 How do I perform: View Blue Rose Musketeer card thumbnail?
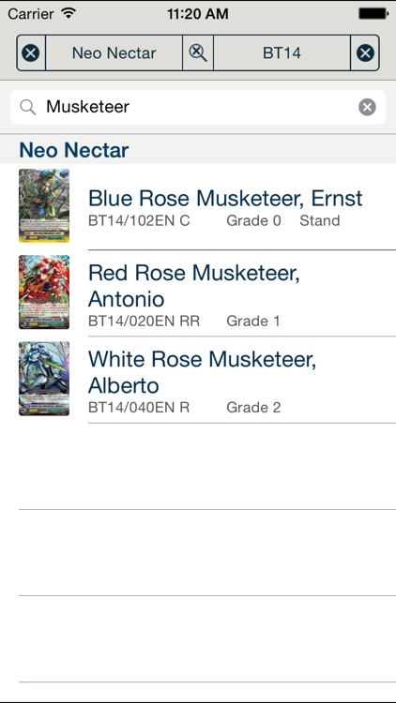pyautogui.click(x=44, y=206)
